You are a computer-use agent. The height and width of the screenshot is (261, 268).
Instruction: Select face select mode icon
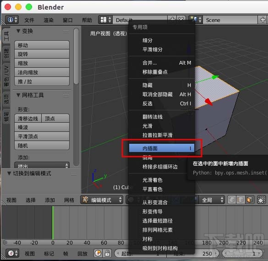[250, 200]
